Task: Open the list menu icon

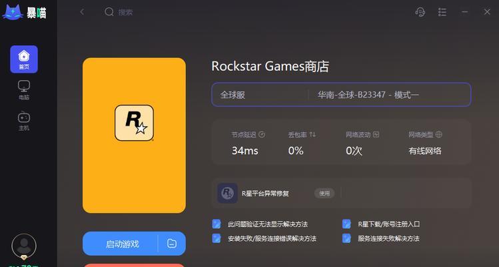Action: coord(442,12)
